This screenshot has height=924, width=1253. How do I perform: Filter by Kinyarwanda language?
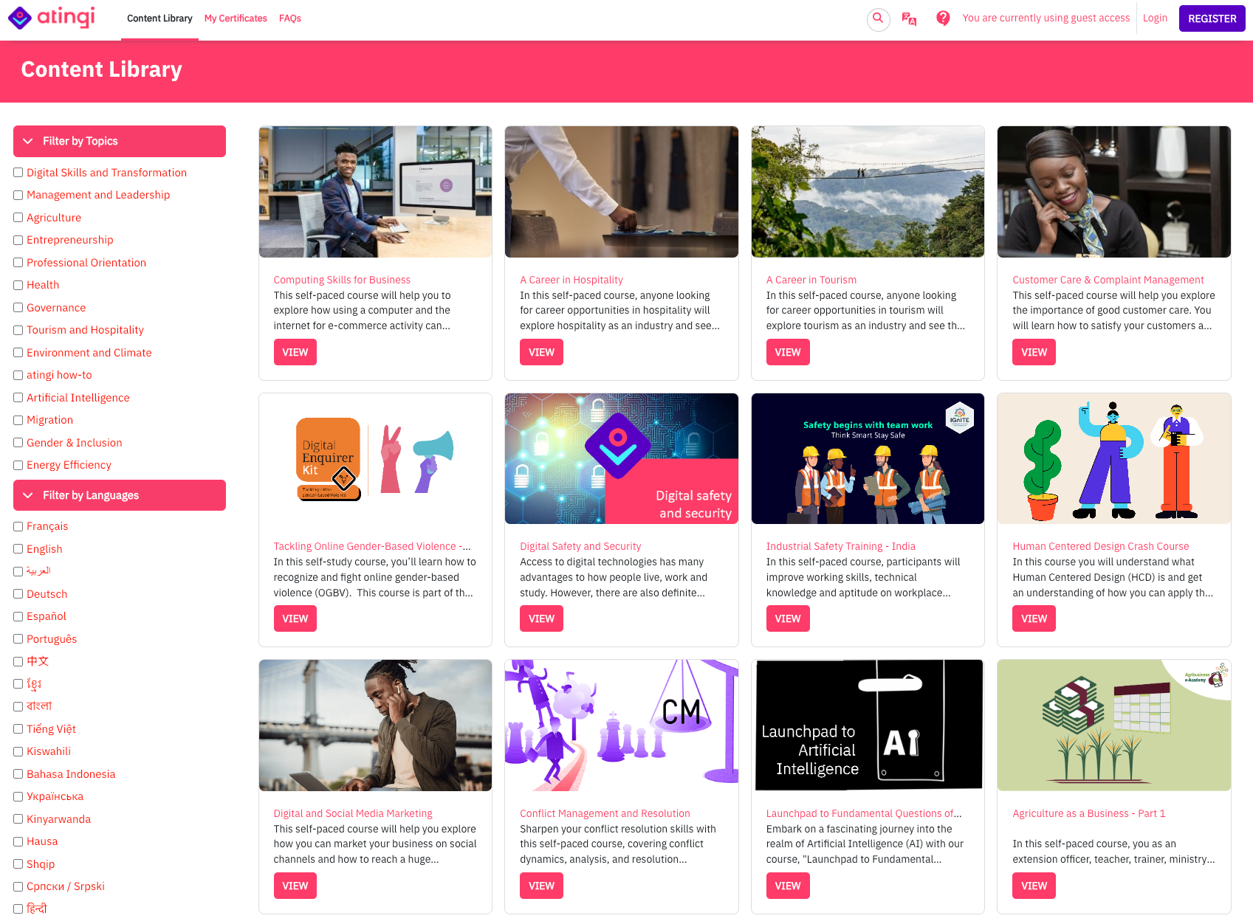pos(18,819)
